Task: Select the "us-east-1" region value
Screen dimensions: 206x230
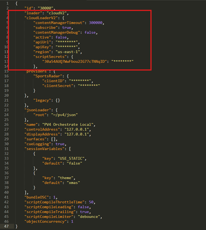Action: [68, 52]
